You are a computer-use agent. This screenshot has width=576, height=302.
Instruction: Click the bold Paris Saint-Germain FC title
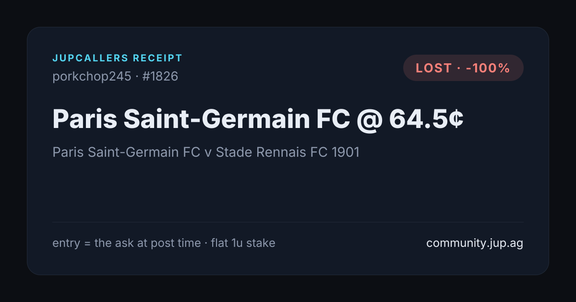tap(201, 118)
